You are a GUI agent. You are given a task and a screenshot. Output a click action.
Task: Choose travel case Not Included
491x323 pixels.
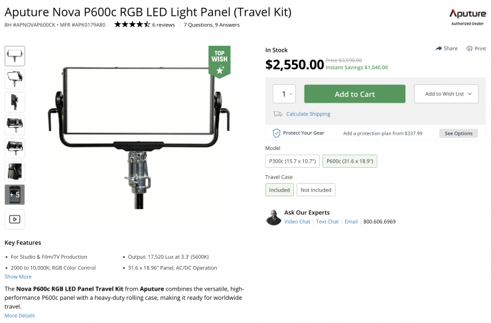click(316, 190)
